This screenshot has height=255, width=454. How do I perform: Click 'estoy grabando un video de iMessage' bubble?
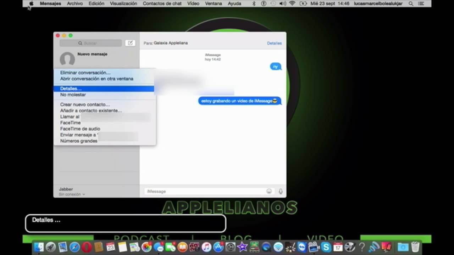tap(239, 101)
